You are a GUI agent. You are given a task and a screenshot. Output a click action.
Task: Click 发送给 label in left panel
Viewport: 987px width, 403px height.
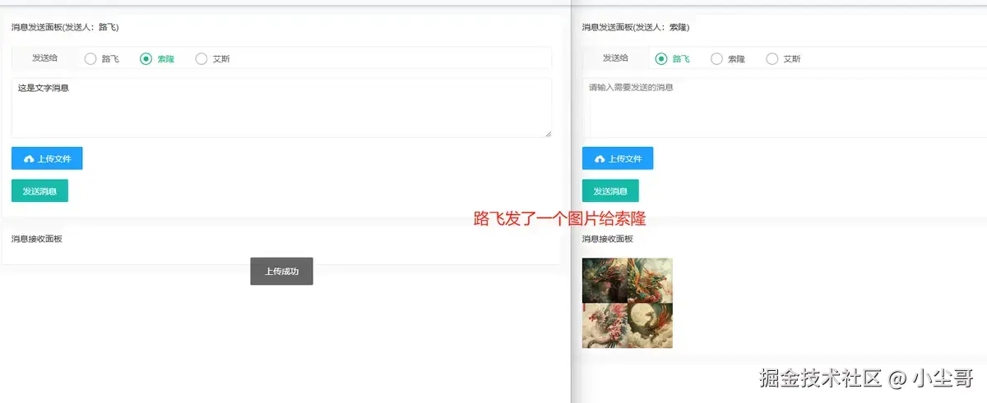pyautogui.click(x=44, y=58)
